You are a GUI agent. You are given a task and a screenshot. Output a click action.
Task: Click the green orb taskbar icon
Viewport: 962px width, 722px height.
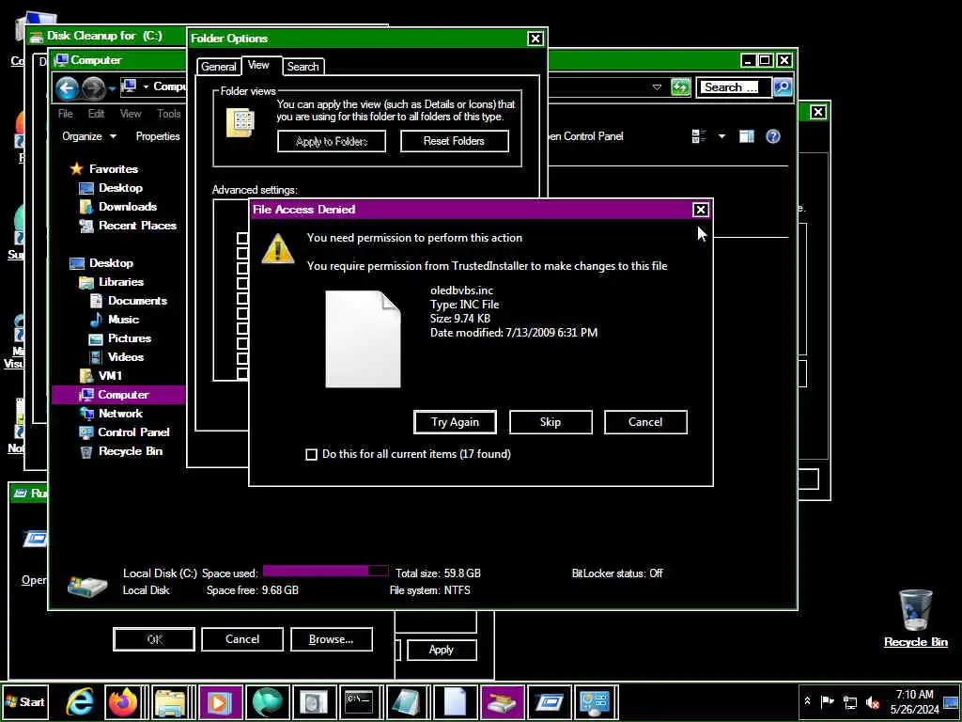[267, 701]
